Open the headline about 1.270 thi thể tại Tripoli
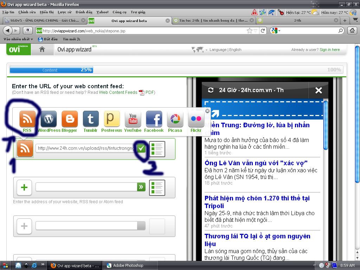 (257, 202)
